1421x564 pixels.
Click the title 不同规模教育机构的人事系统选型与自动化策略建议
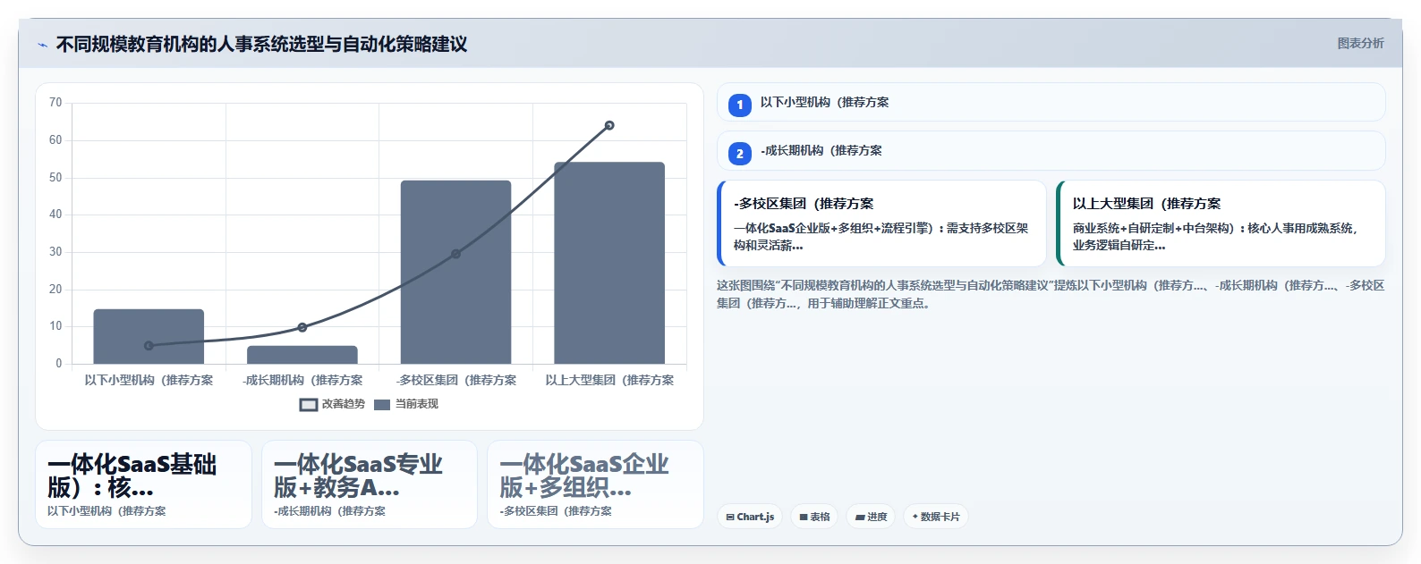coord(261,44)
